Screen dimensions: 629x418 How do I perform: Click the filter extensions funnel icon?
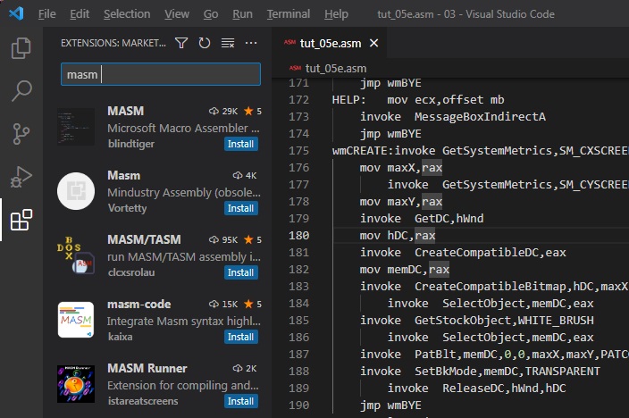click(181, 43)
